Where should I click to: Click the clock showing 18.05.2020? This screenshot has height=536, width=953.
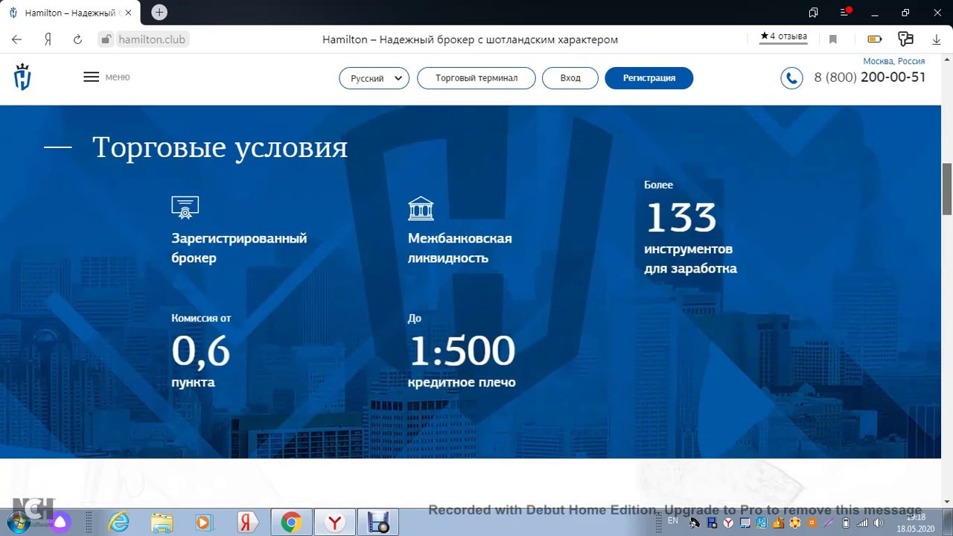(x=915, y=523)
